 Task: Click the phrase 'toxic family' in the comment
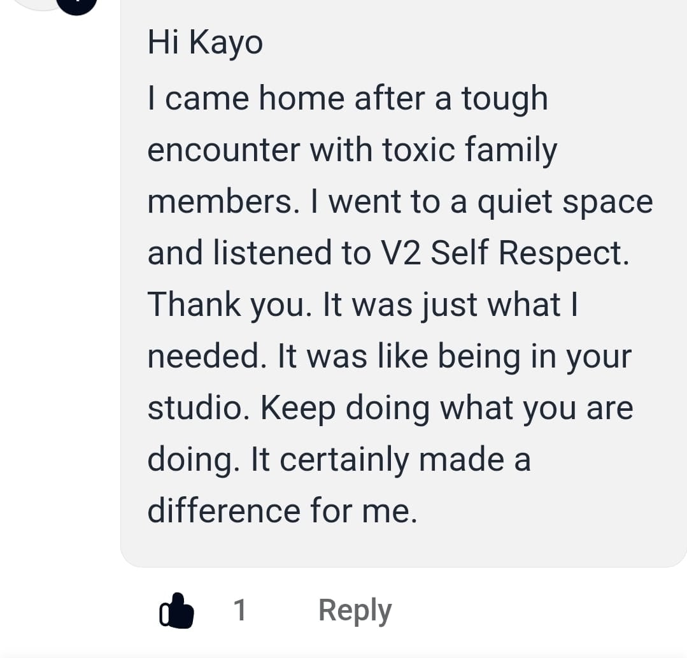tap(469, 150)
